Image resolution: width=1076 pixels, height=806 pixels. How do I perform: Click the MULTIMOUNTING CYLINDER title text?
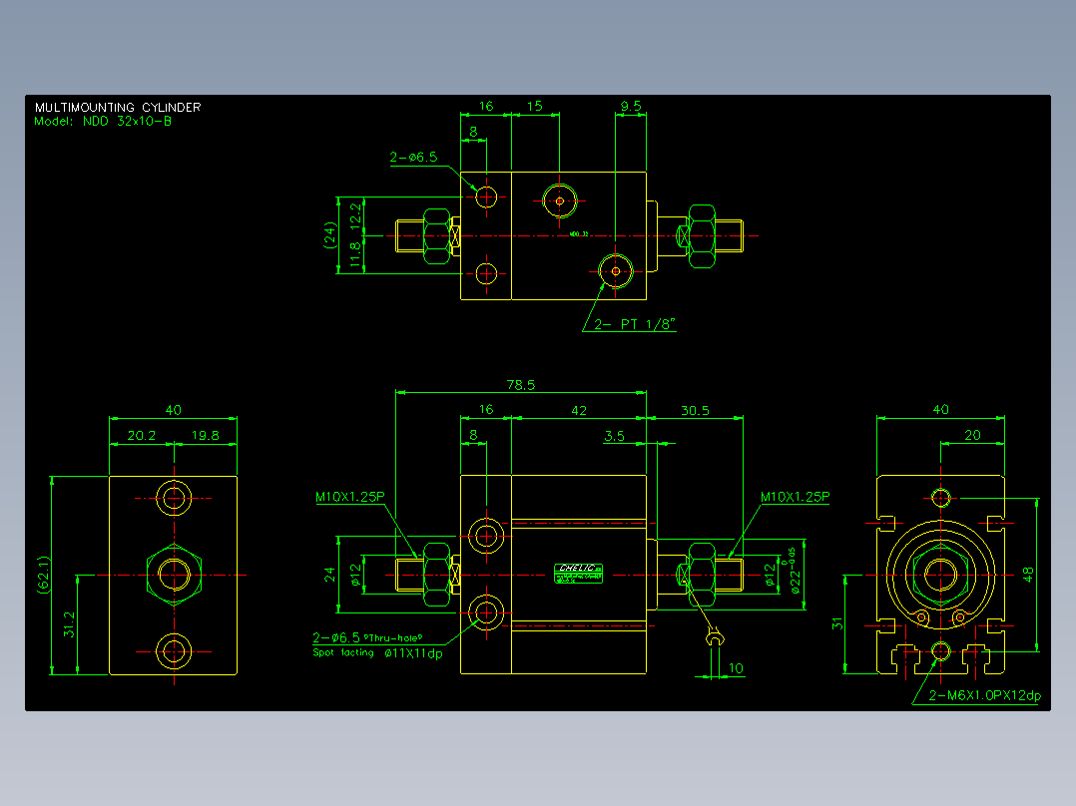pyautogui.click(x=118, y=107)
